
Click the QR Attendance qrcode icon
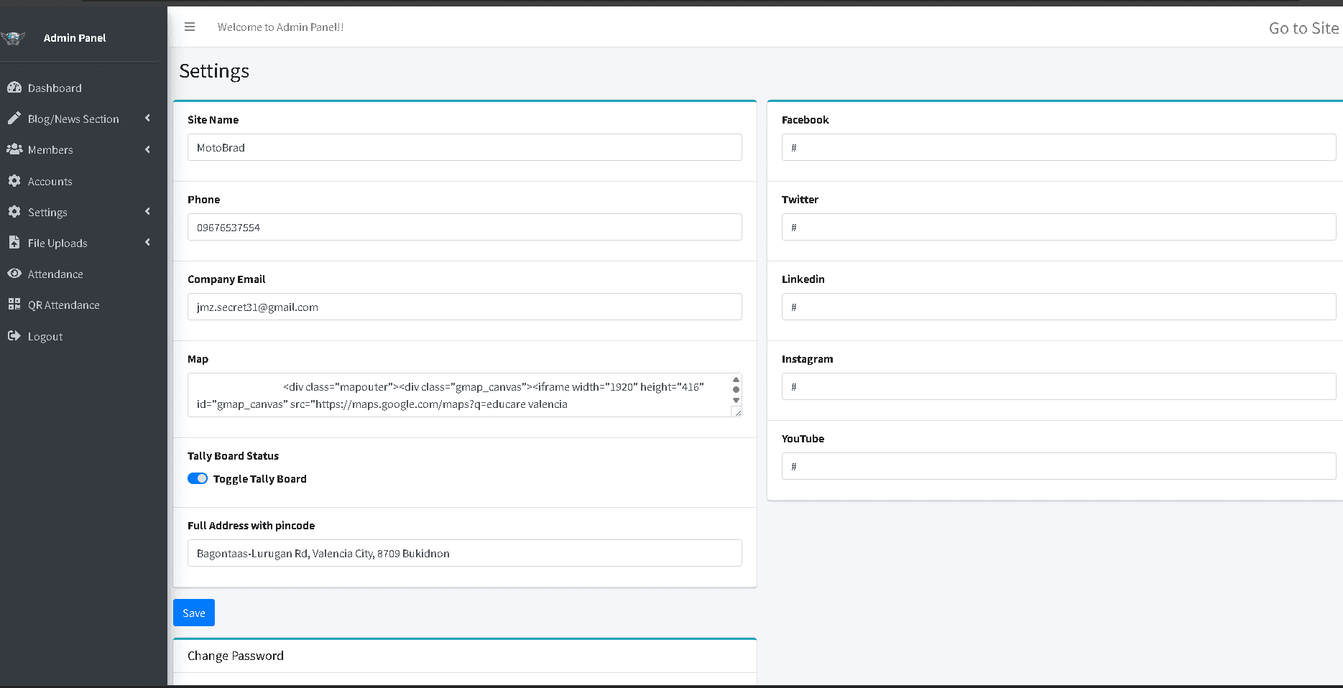pyautogui.click(x=14, y=305)
